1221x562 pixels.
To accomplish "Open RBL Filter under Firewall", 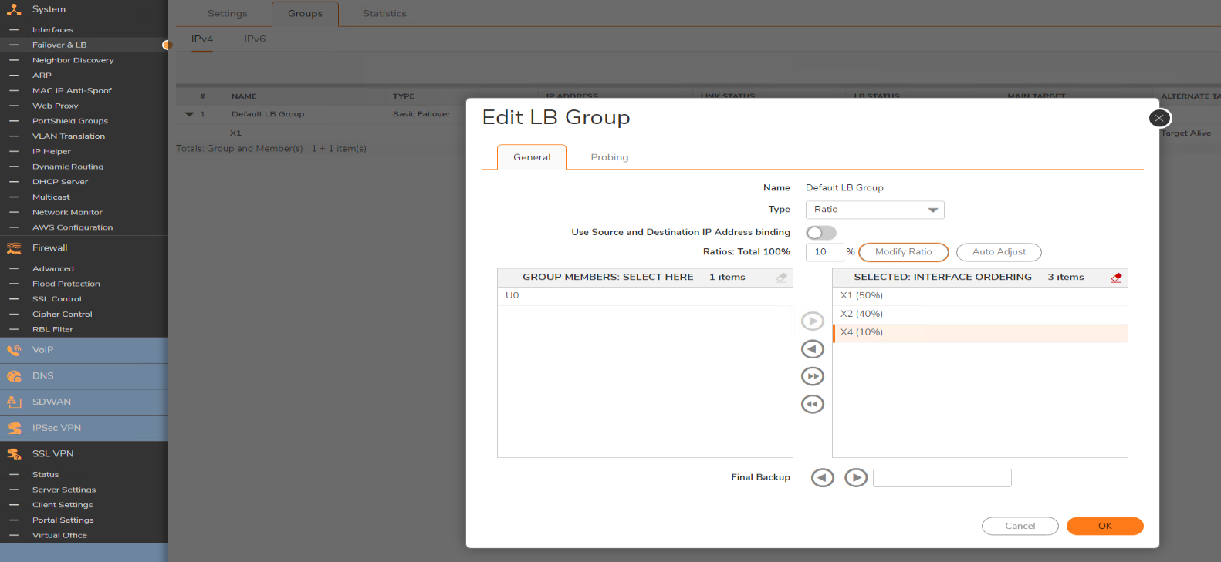I will point(52,330).
